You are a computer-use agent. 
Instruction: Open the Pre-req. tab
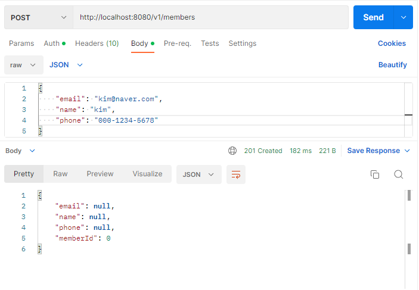(x=178, y=43)
